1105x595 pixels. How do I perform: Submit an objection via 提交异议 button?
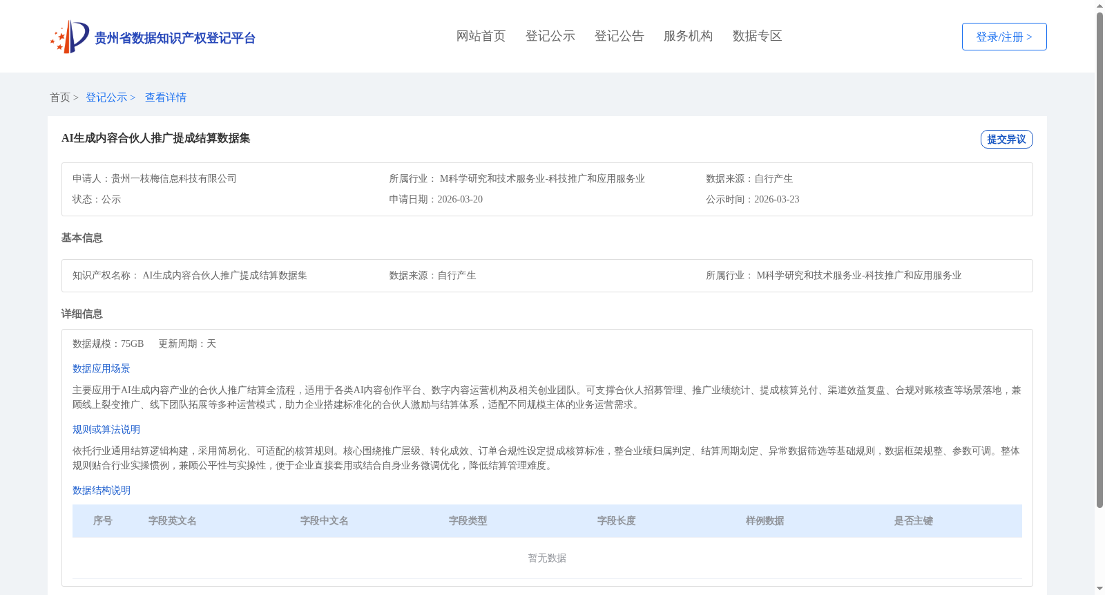pos(1006,139)
